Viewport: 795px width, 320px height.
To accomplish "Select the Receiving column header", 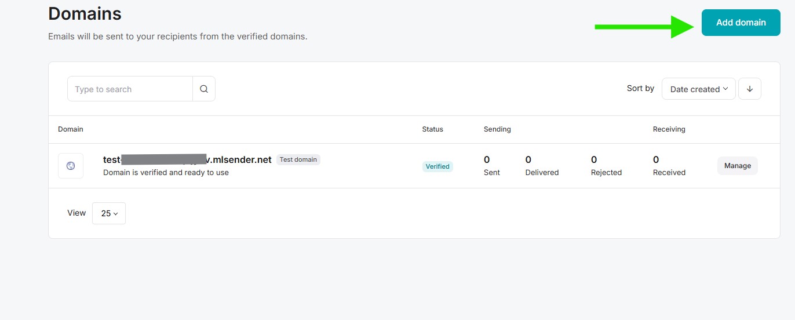I will point(669,129).
